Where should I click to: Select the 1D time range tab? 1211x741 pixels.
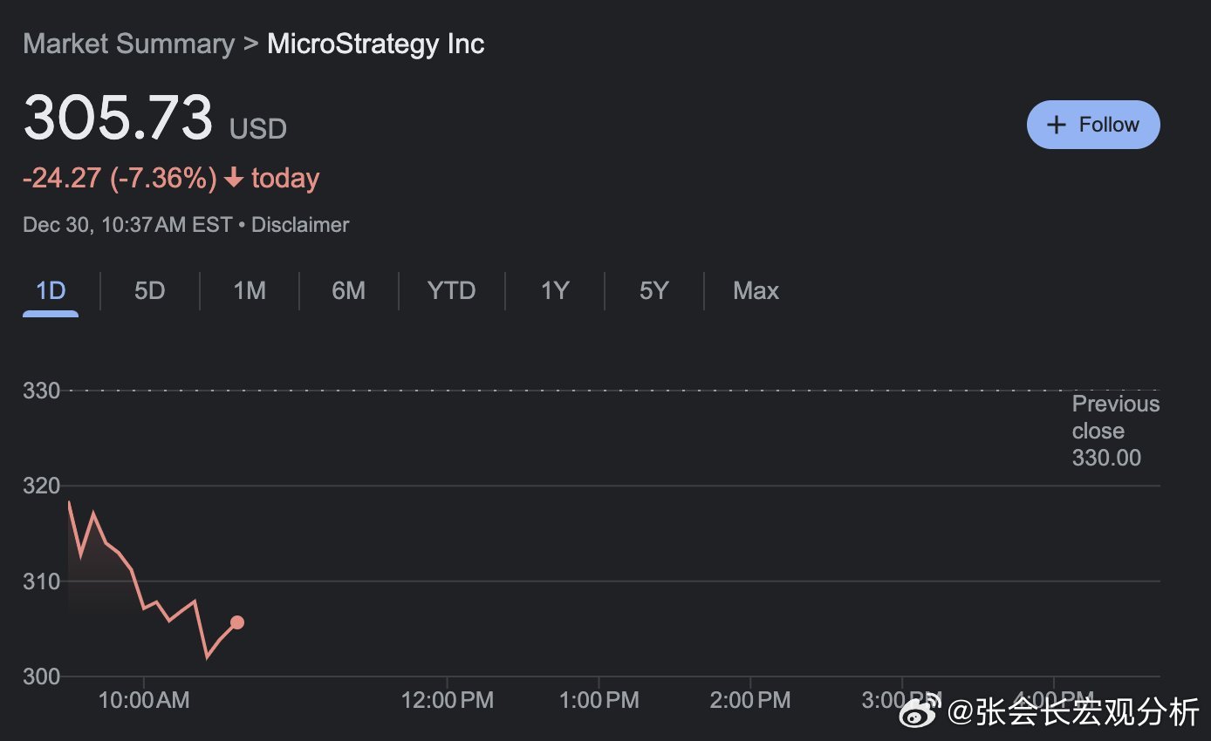coord(51,290)
